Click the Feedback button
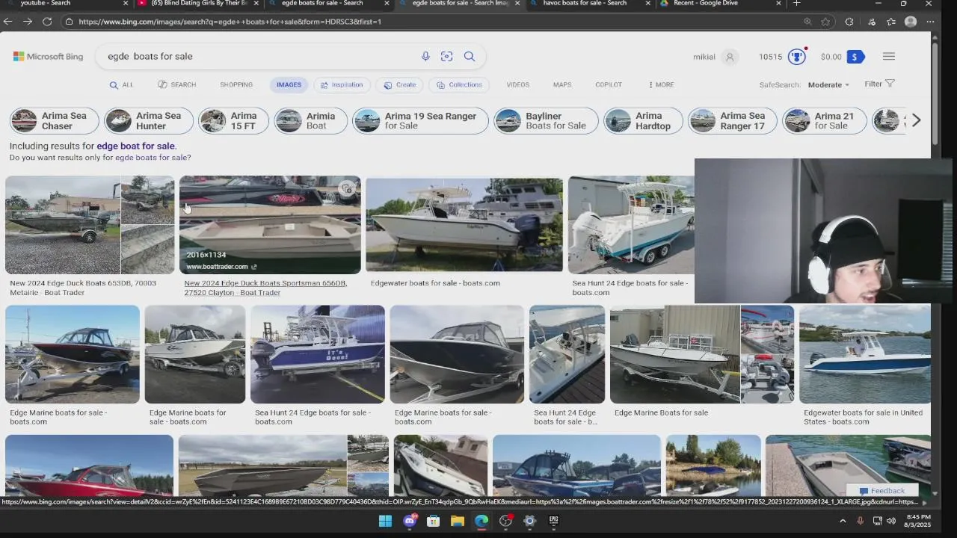 click(882, 491)
